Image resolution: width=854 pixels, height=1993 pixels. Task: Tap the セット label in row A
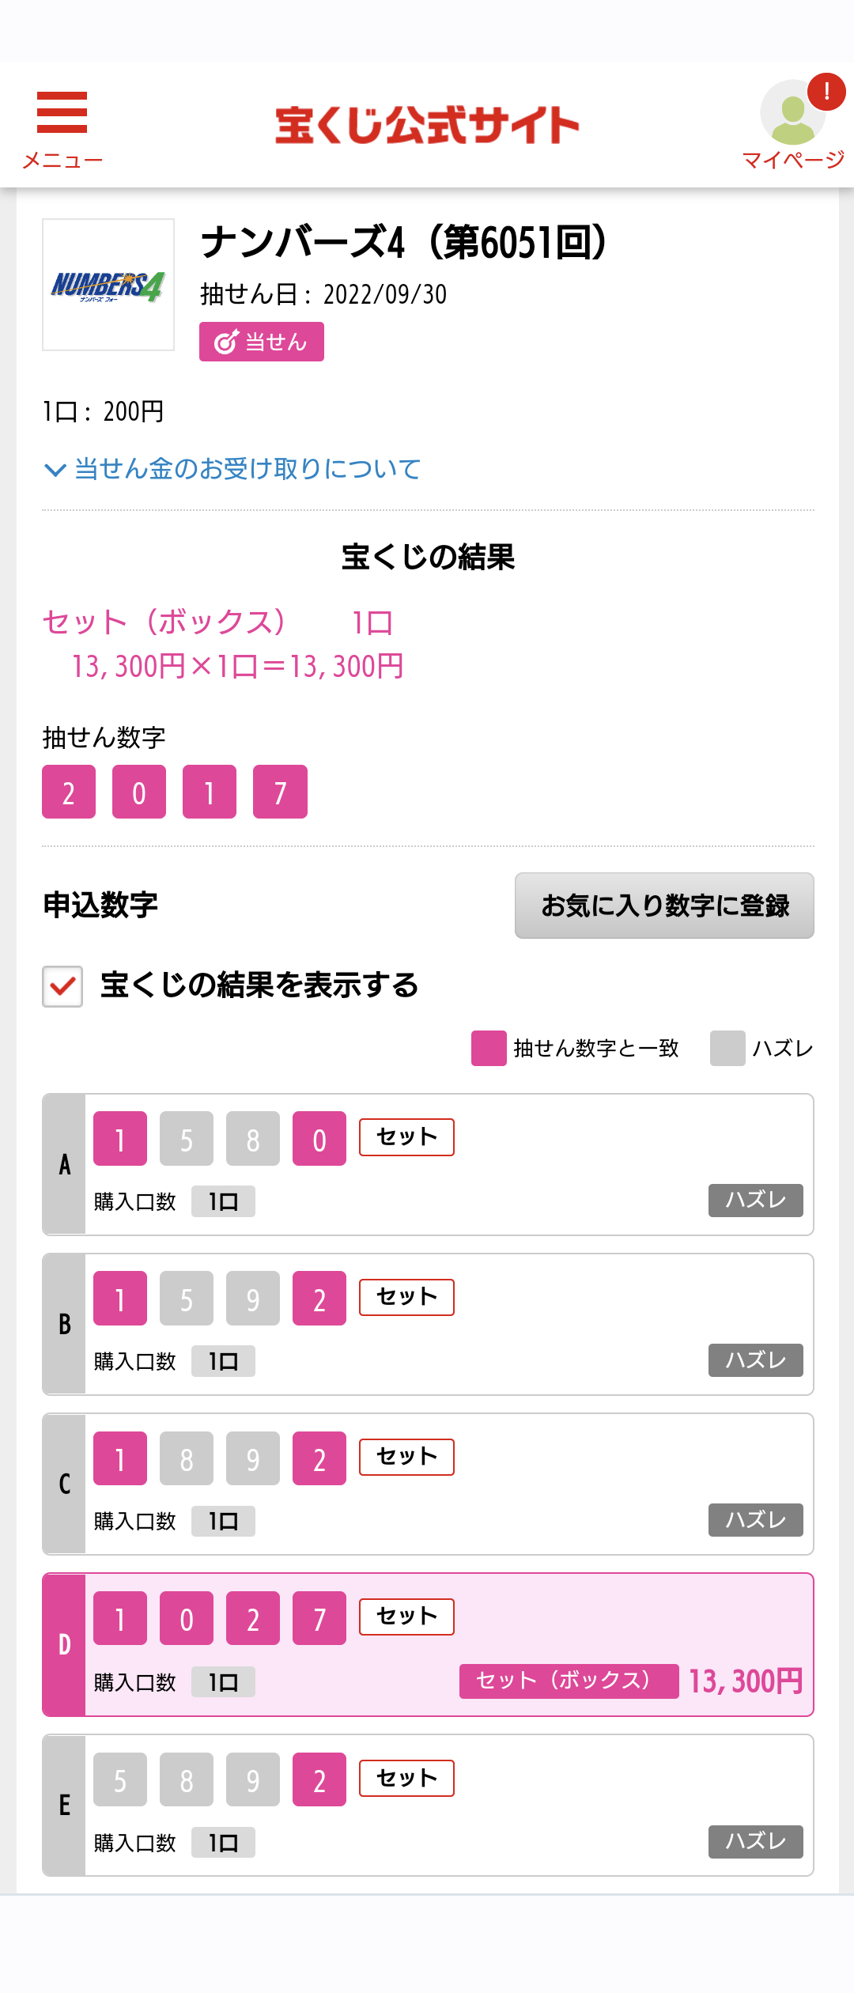coord(406,1137)
